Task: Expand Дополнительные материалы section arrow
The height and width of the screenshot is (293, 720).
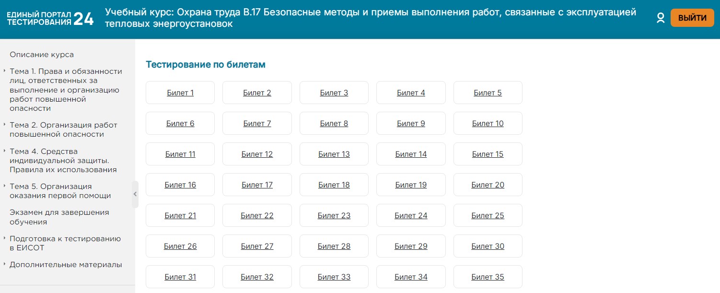Action: point(4,264)
